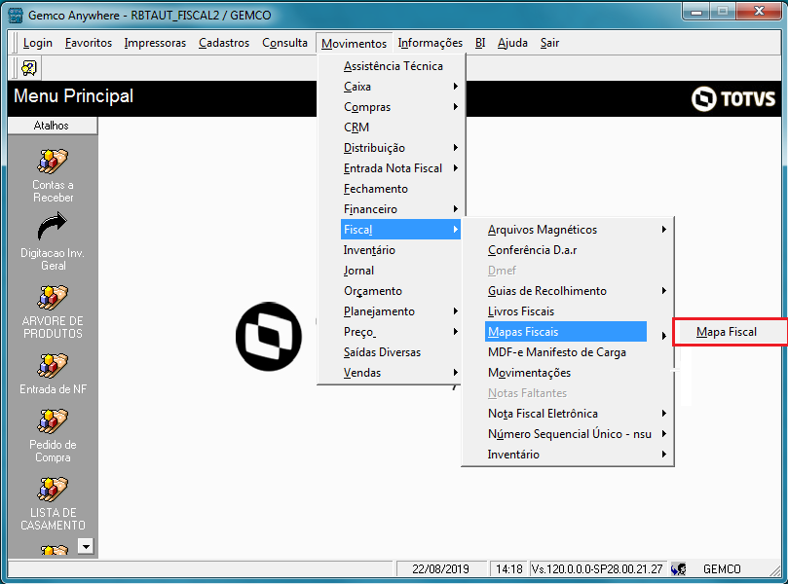Viewport: 788px width, 584px height.
Task: Expand Arquivos Magnéticos submenu
Action: (578, 230)
